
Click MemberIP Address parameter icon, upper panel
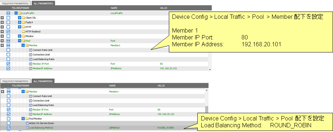coord(30,68)
